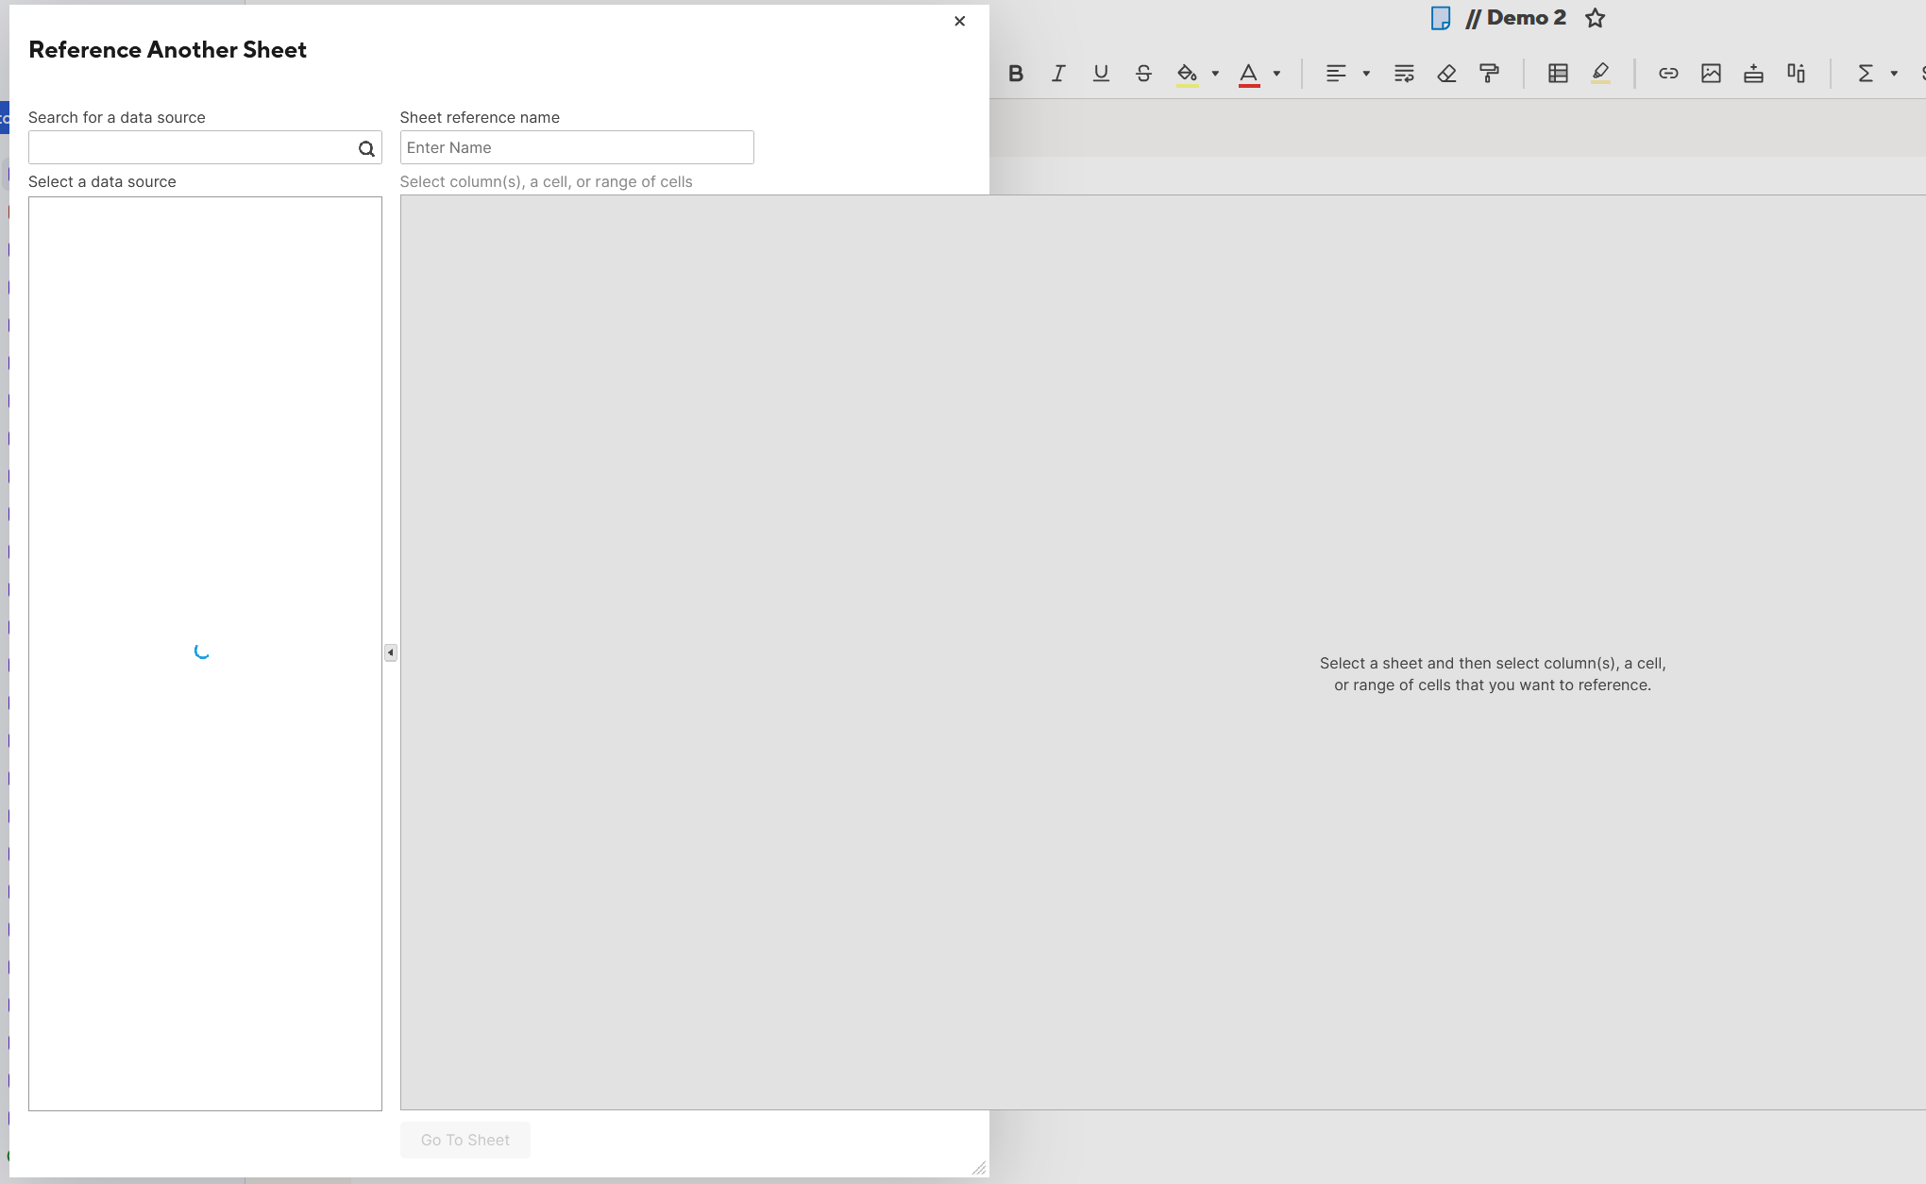Click the highlight changes icon
Image resolution: width=1926 pixels, height=1184 pixels.
point(1600,74)
